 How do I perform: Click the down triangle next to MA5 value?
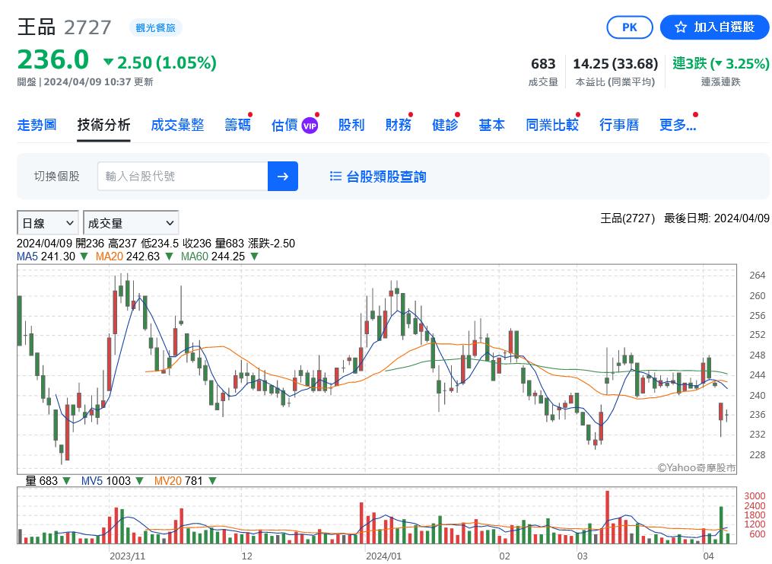(x=84, y=257)
